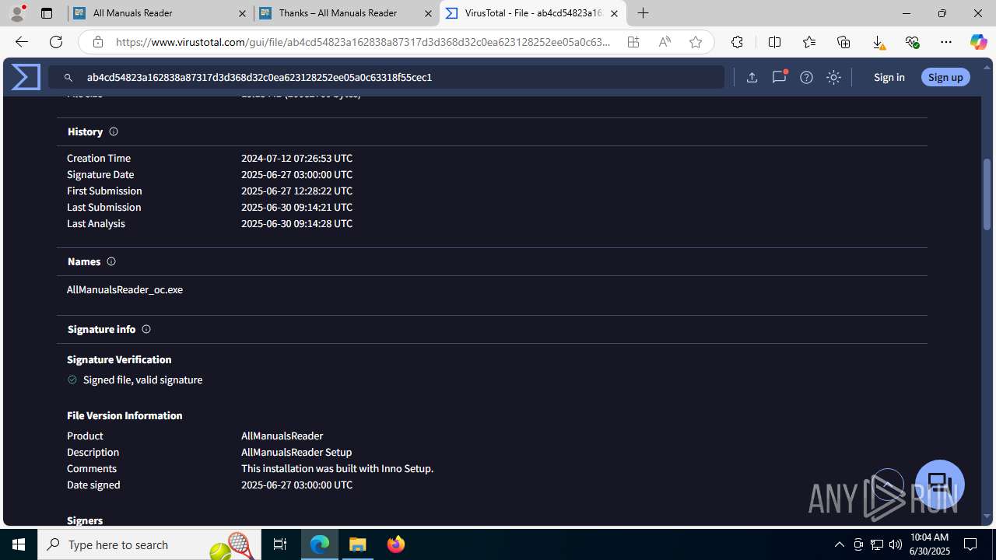Click the VirusTotal hash search field
The width and height of the screenshot is (996, 560).
pyautogui.click(x=386, y=77)
